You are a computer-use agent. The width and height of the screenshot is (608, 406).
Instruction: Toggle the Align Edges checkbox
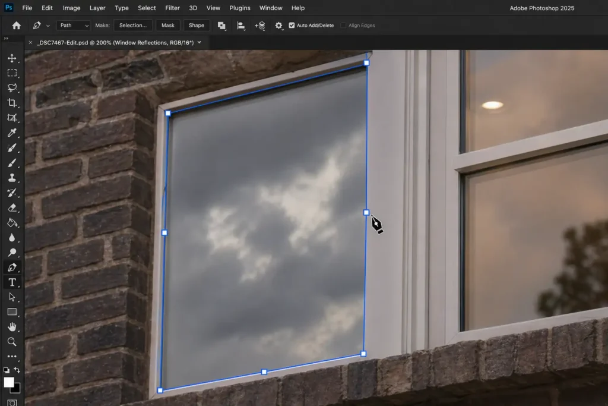click(x=343, y=26)
